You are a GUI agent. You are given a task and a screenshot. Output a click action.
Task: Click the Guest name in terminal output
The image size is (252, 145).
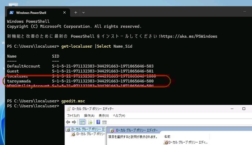(x=13, y=71)
